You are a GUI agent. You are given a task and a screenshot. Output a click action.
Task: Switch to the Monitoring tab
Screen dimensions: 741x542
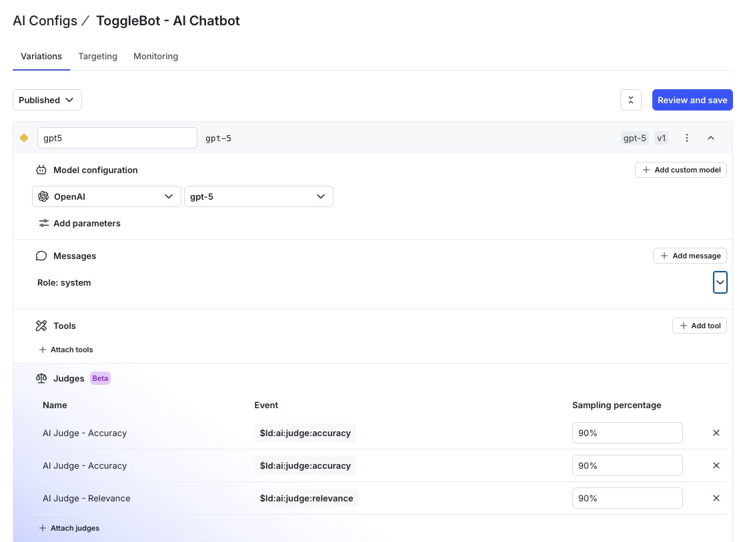pos(155,56)
